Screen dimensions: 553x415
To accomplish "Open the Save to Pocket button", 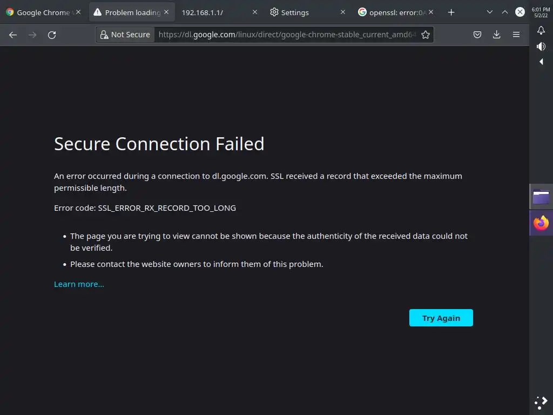I will (477, 35).
